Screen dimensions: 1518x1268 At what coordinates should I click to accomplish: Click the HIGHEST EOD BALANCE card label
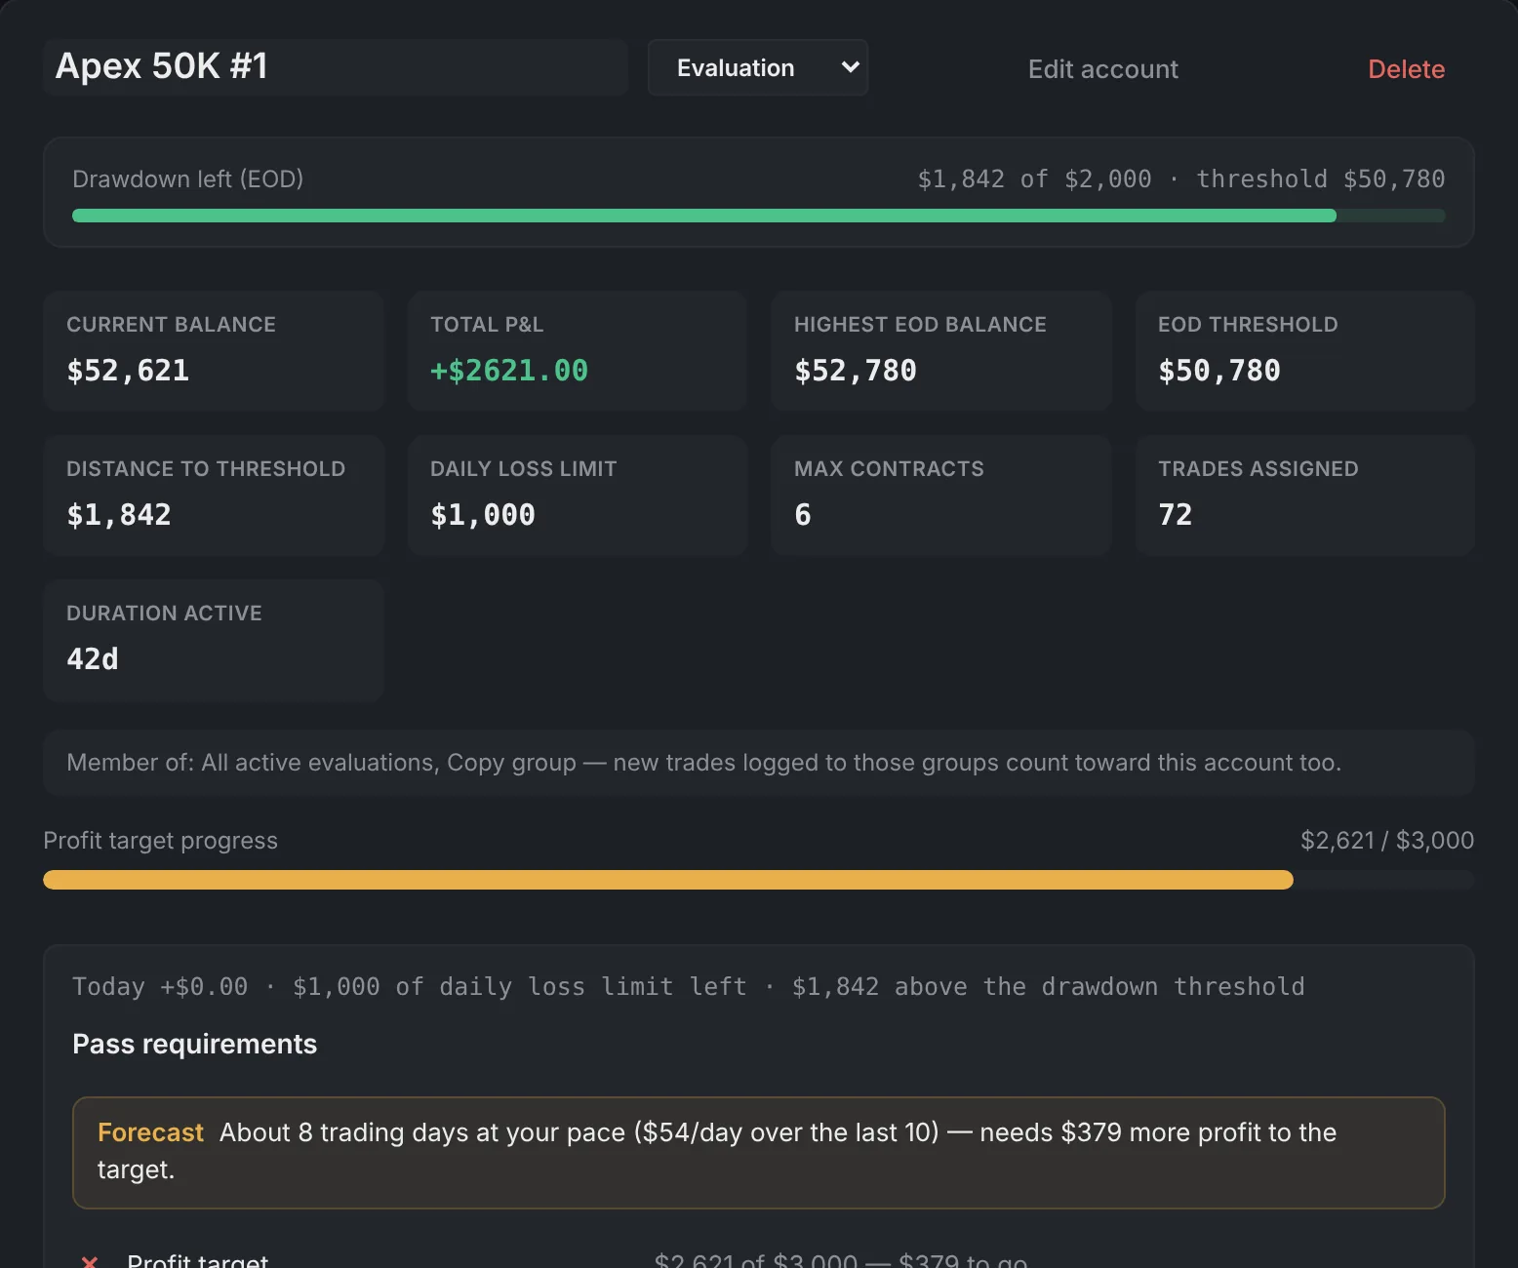coord(920,325)
